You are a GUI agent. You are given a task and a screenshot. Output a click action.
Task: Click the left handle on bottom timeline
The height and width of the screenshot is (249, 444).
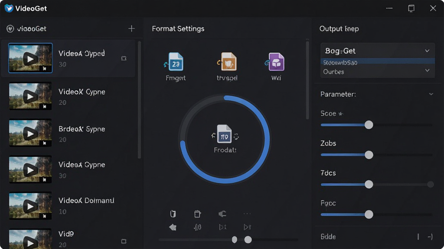pyautogui.click(x=235, y=239)
